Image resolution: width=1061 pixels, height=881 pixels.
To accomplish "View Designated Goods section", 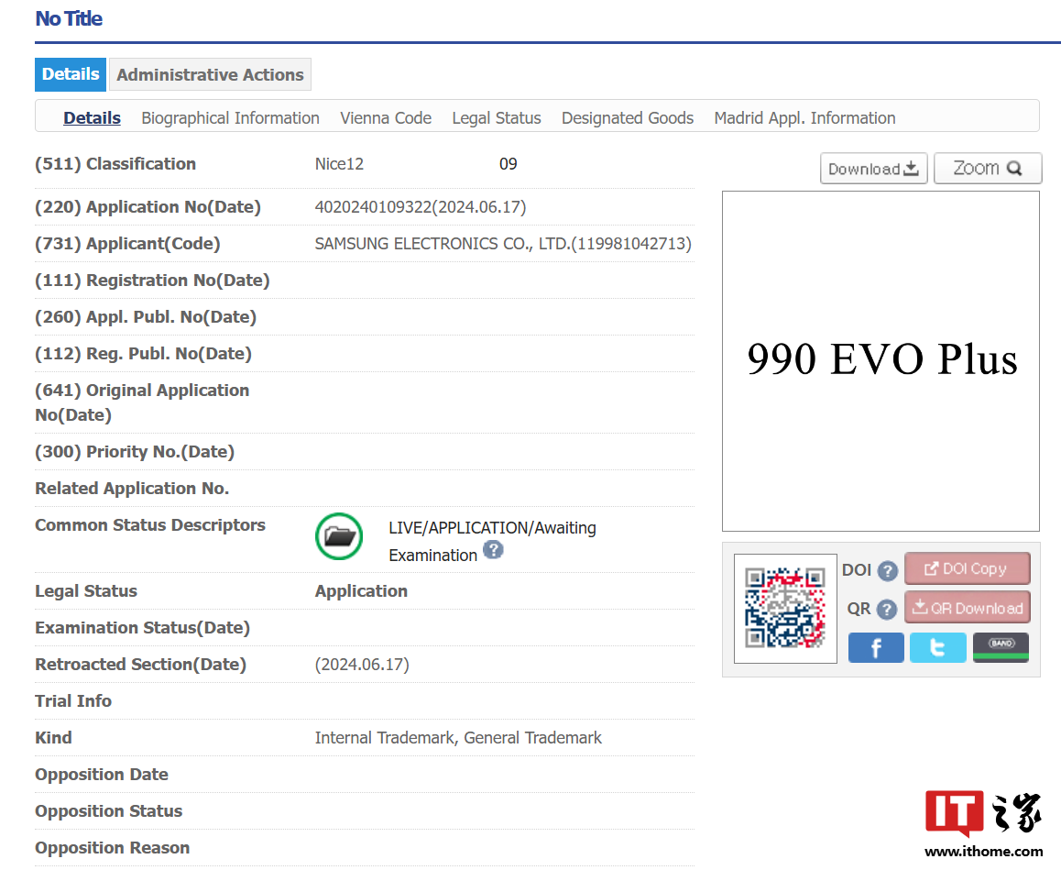I will pos(628,118).
